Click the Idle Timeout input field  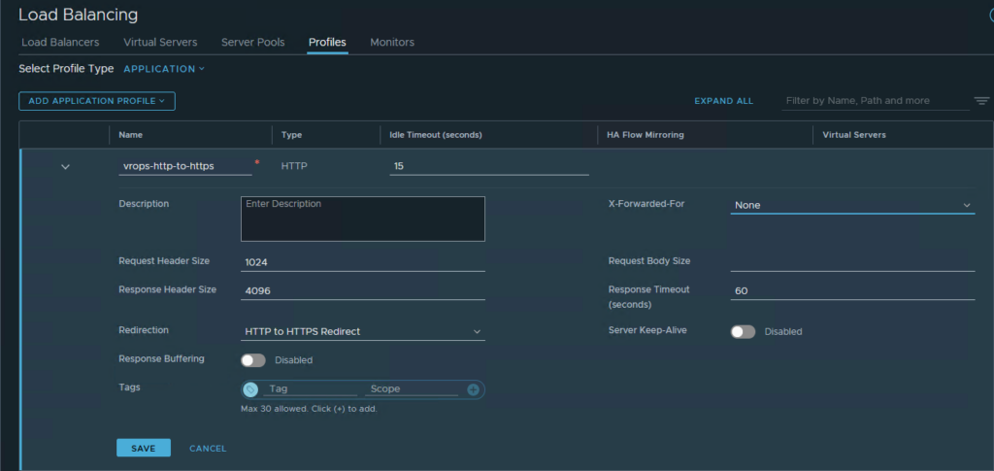pyautogui.click(x=489, y=166)
